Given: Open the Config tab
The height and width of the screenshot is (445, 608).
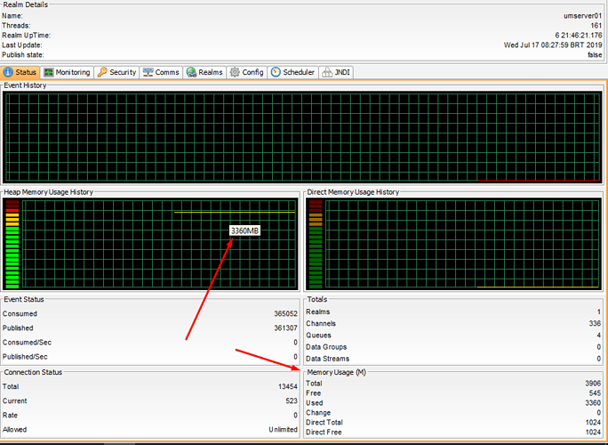Looking at the screenshot, I should 247,72.
